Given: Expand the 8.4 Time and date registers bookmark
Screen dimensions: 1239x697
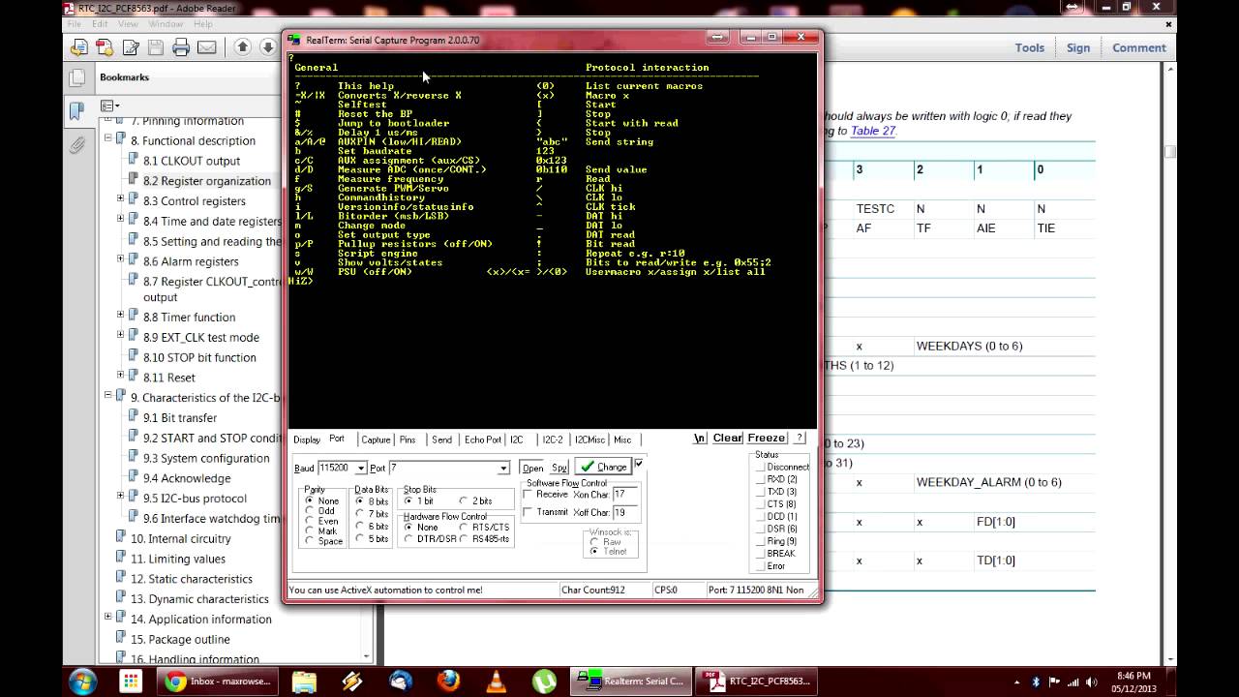Looking at the screenshot, I should [121, 220].
